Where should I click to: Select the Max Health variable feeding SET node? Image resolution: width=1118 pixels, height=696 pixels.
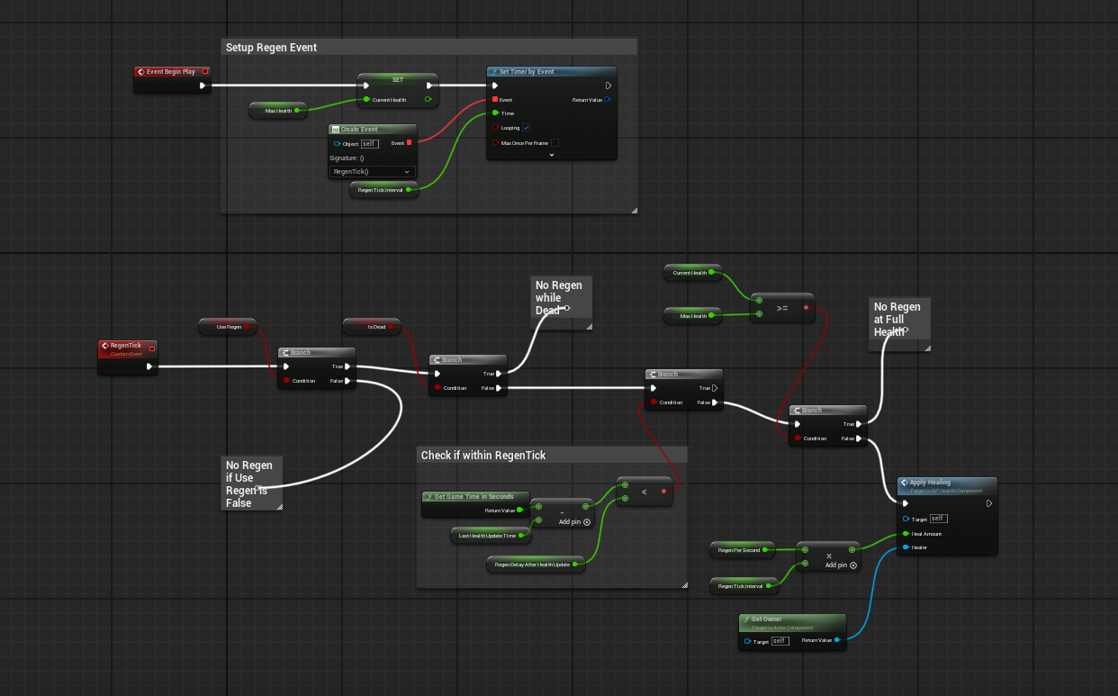(278, 110)
